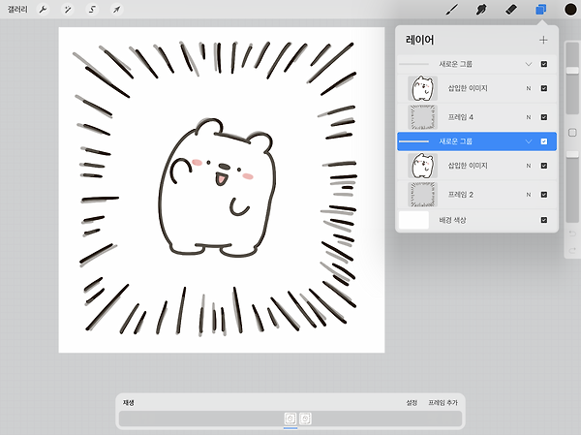Go back to 갤러리

[x=17, y=10]
